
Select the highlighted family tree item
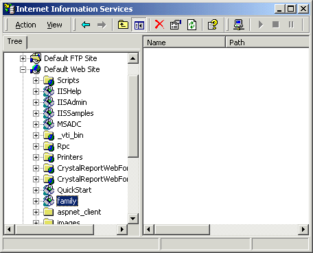67,201
